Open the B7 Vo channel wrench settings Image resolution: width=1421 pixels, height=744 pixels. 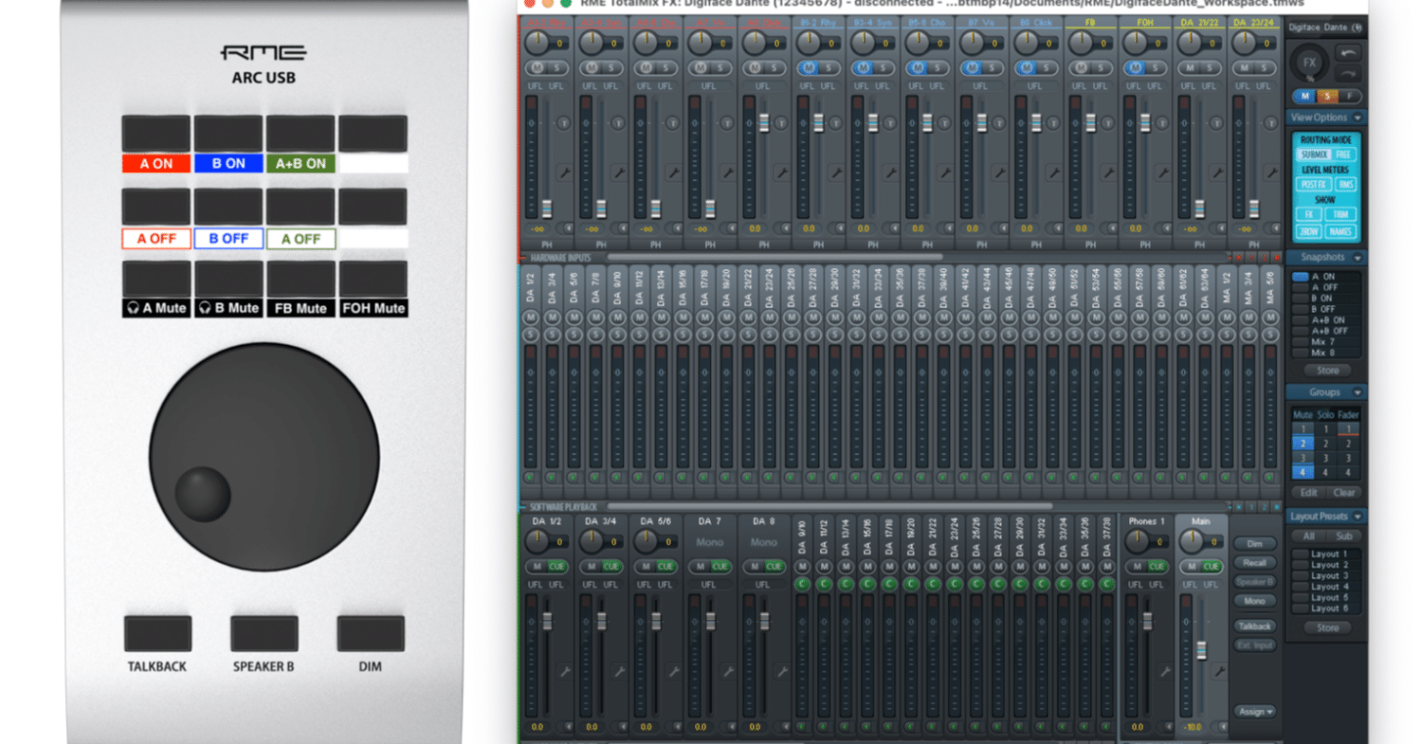[x=998, y=172]
